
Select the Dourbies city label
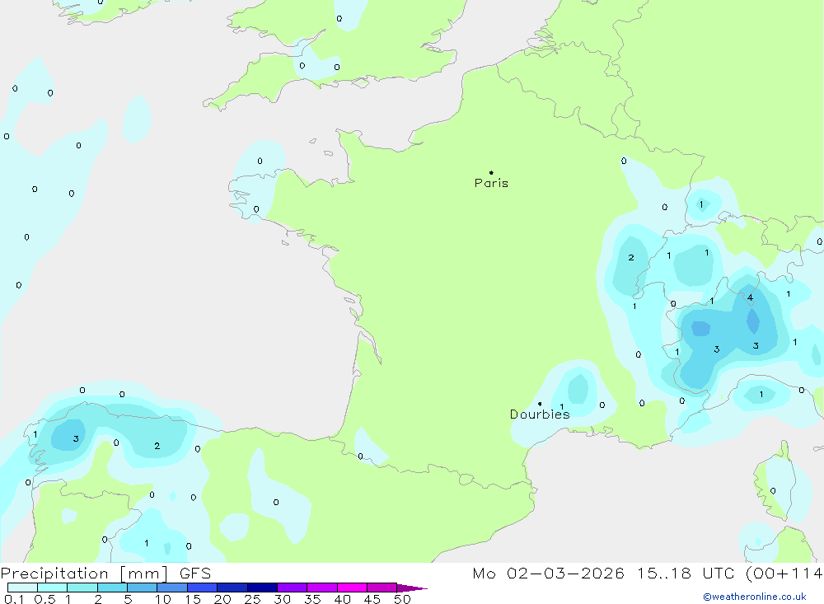coord(540,414)
